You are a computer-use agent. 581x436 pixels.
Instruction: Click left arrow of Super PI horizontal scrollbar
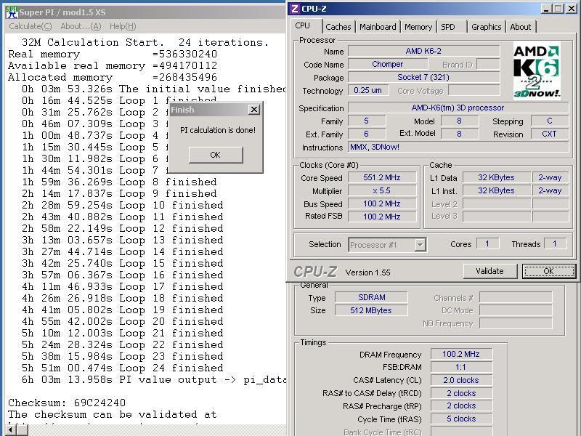coord(11,430)
